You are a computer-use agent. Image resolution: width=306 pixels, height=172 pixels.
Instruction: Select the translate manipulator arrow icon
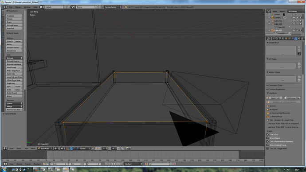point(71,149)
